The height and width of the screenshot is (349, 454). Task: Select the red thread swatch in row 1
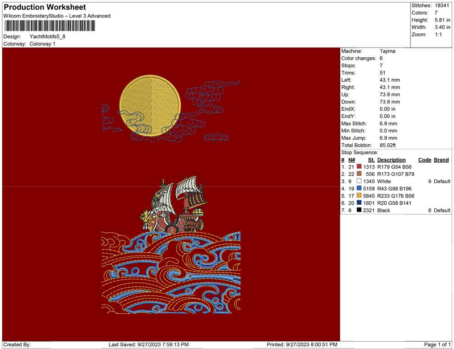tap(360, 167)
